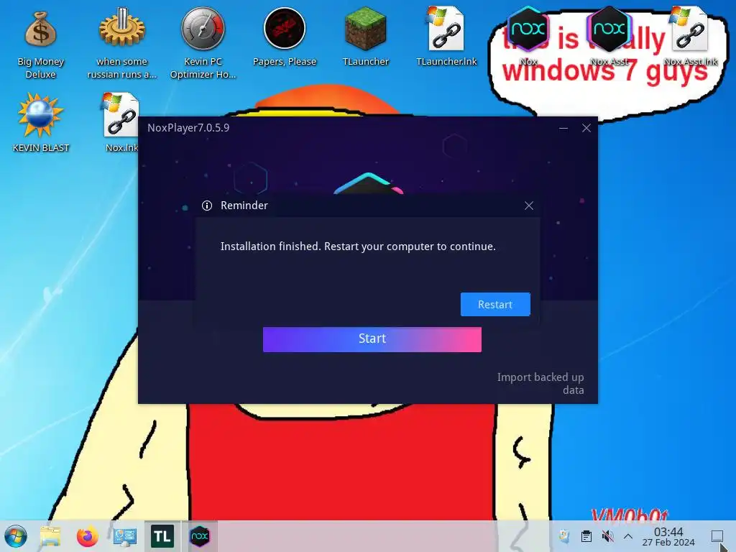Open Big Money Deluxe desktop icon

click(x=40, y=45)
